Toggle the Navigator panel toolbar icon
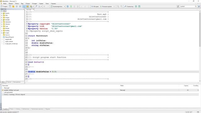The image size is (201, 113). pos(24,6)
